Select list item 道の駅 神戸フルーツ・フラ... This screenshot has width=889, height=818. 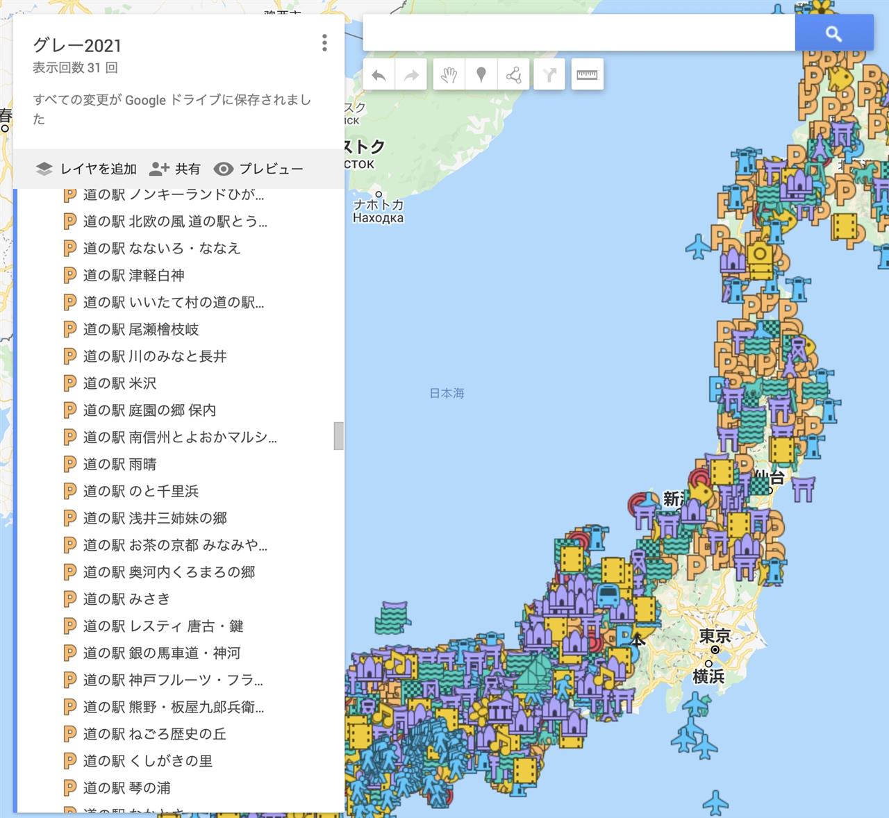(173, 680)
